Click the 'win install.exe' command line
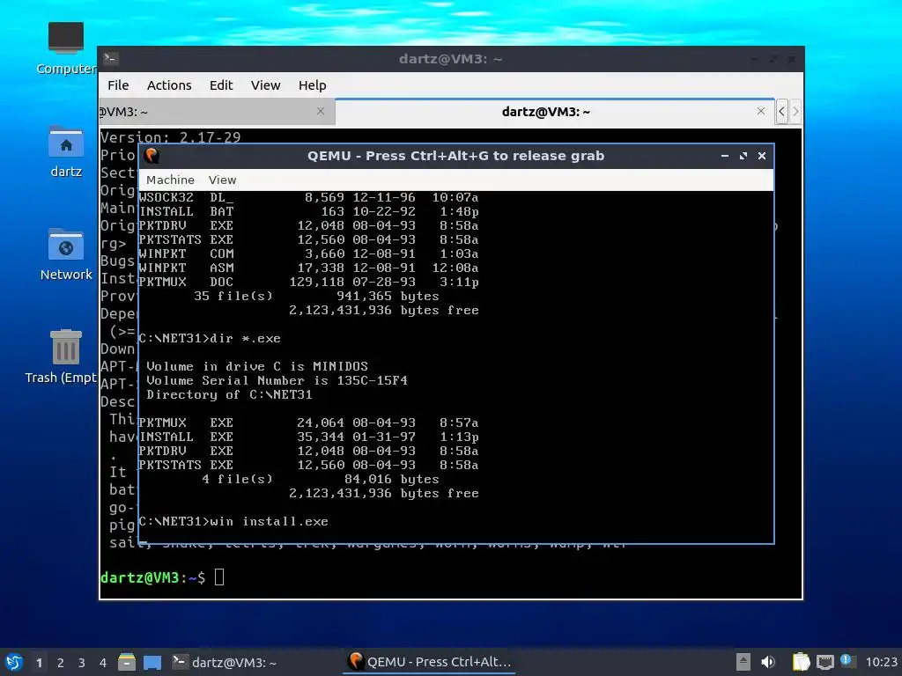902x676 pixels. coord(233,521)
